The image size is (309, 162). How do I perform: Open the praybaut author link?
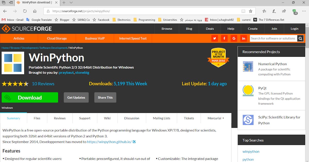point(67,73)
